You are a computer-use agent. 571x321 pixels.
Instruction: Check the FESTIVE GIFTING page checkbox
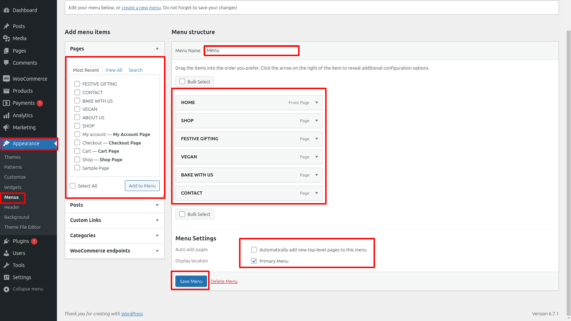point(77,84)
